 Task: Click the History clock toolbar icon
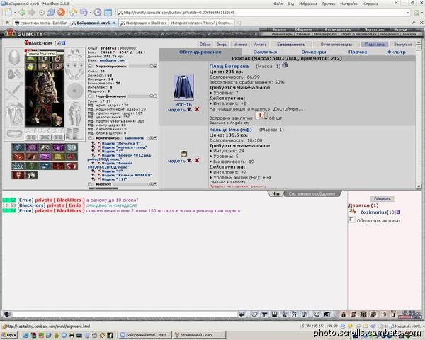pyautogui.click(x=98, y=13)
